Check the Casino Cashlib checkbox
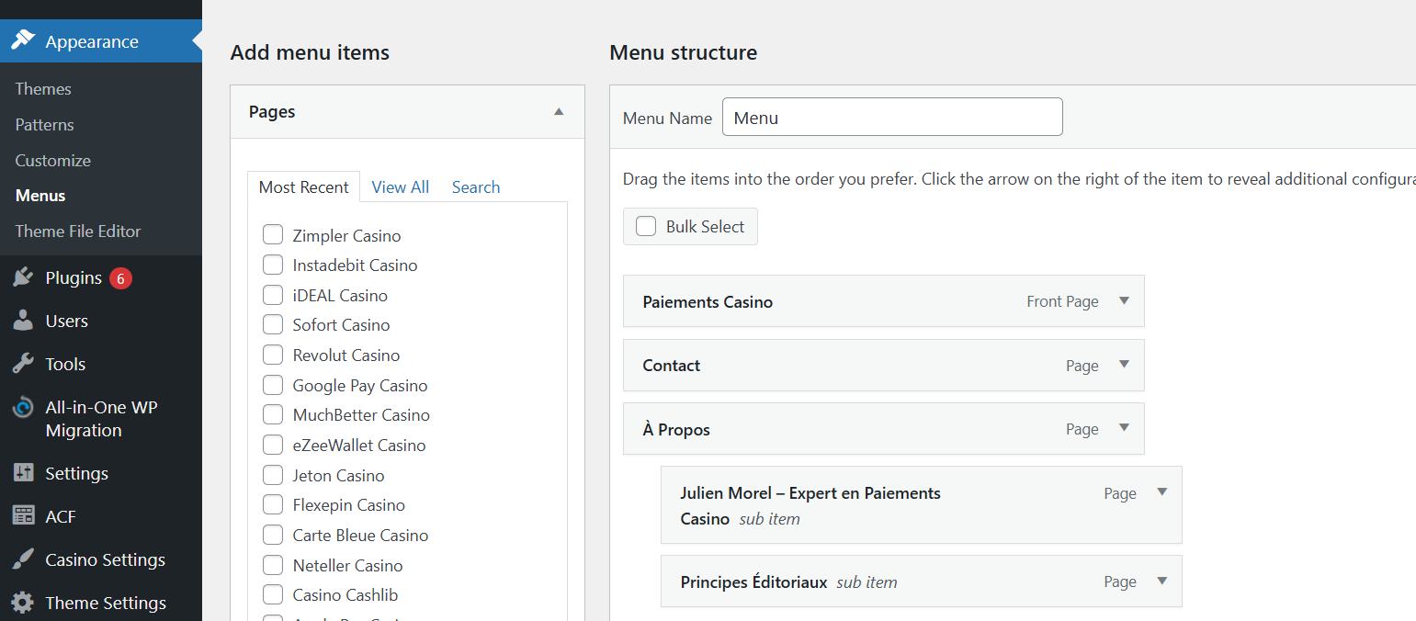 273,594
